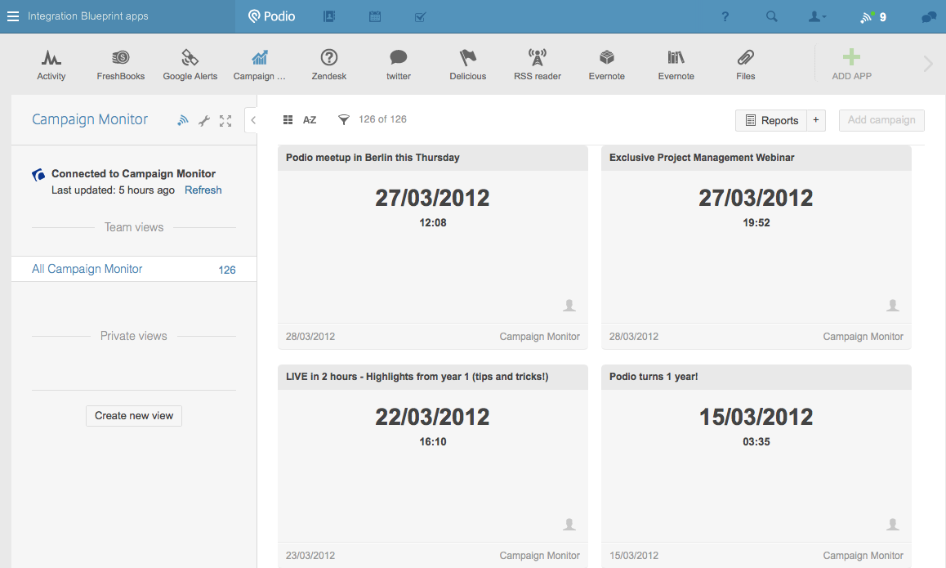Click 27/03/2012 12:08 date on Berlin card
The image size is (946, 568).
433,207
